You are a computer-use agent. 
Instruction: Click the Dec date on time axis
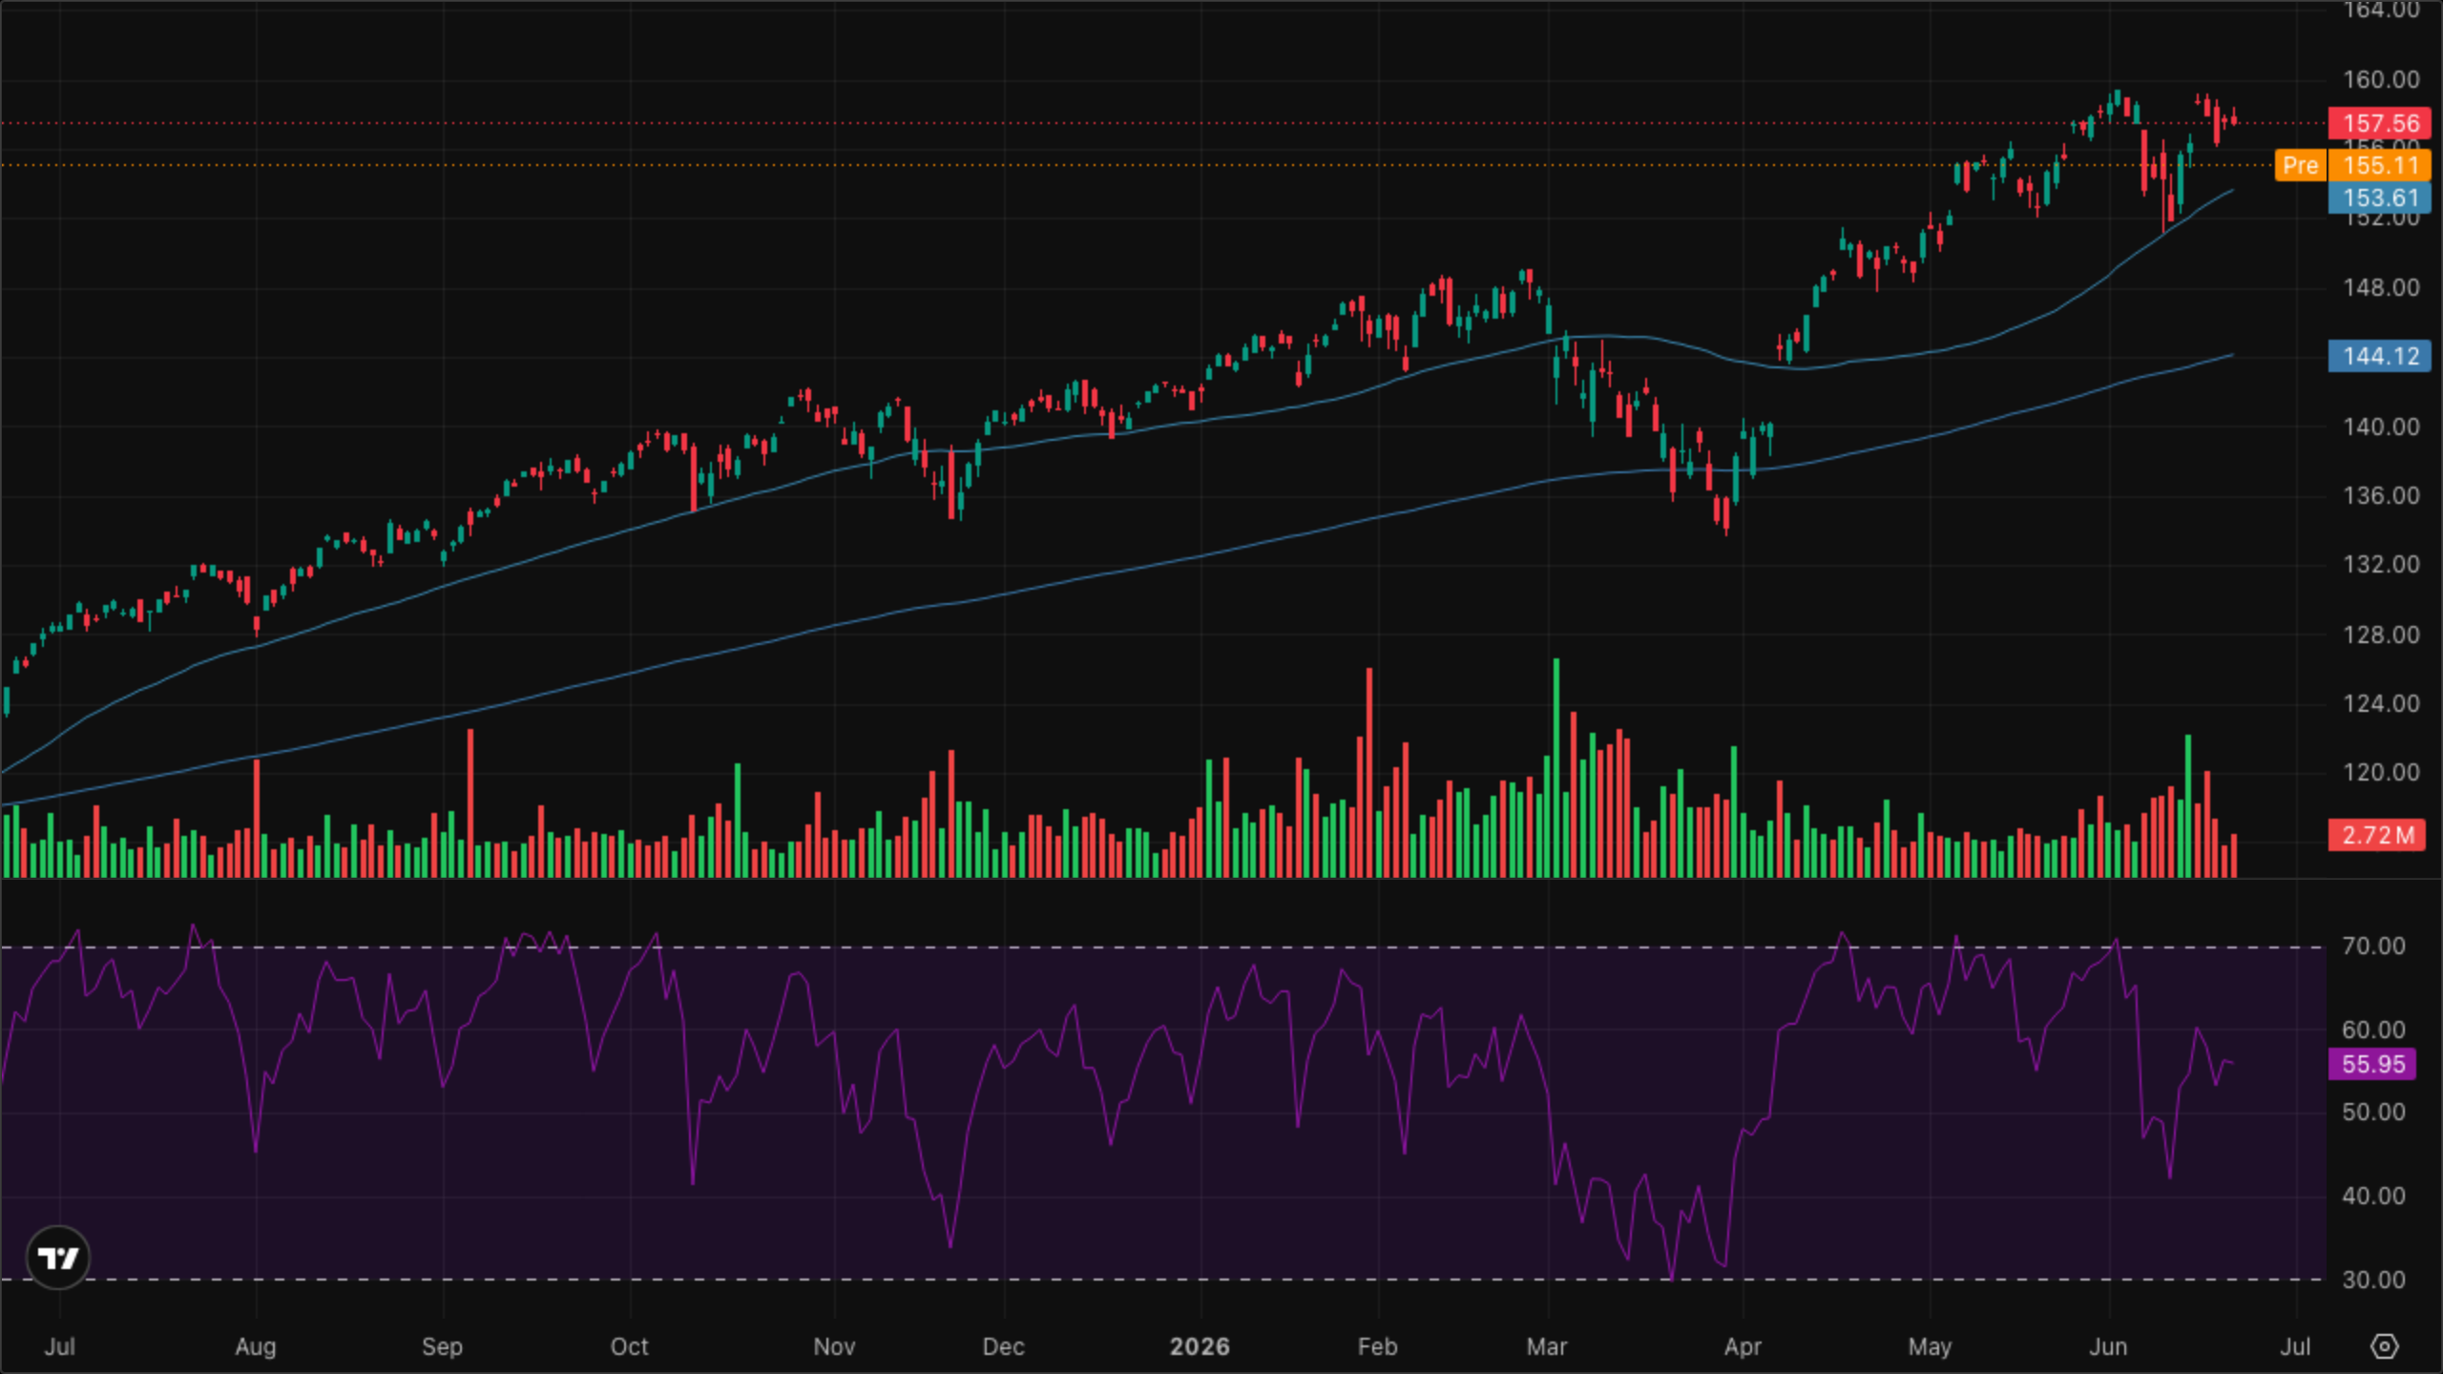pos(1004,1346)
